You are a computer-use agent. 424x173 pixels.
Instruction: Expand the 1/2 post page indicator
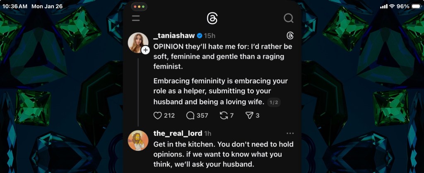(274, 102)
